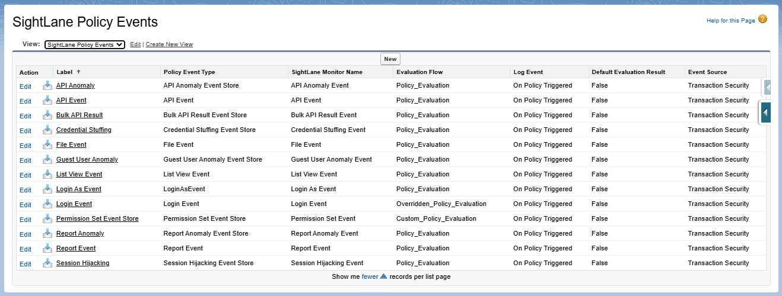Open the SightLane Policy Events view dropdown
This screenshot has height=296, width=782.
(85, 44)
